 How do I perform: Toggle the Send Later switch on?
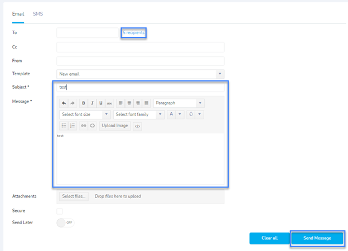point(65,223)
